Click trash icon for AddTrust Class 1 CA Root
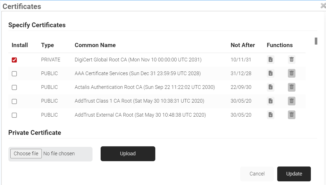326x185 pixels. tap(292, 101)
